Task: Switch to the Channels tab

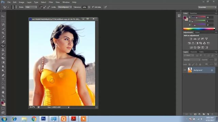Action: [x=194, y=52]
